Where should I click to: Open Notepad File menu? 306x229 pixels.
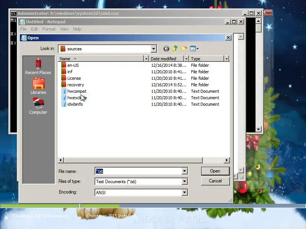click(x=23, y=29)
